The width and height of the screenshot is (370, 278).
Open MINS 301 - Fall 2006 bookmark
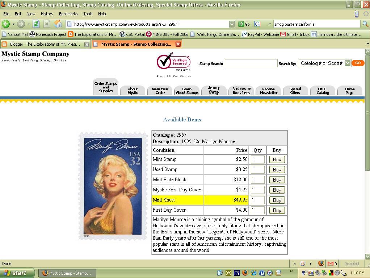pyautogui.click(x=167, y=34)
